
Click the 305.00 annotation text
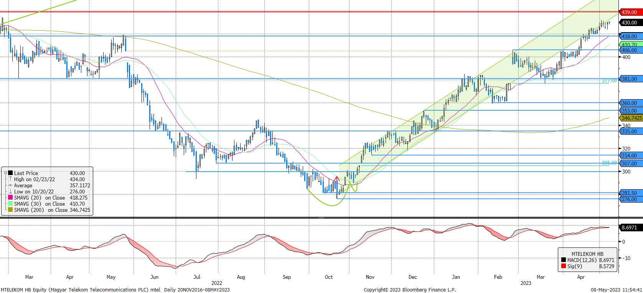coord(609,163)
